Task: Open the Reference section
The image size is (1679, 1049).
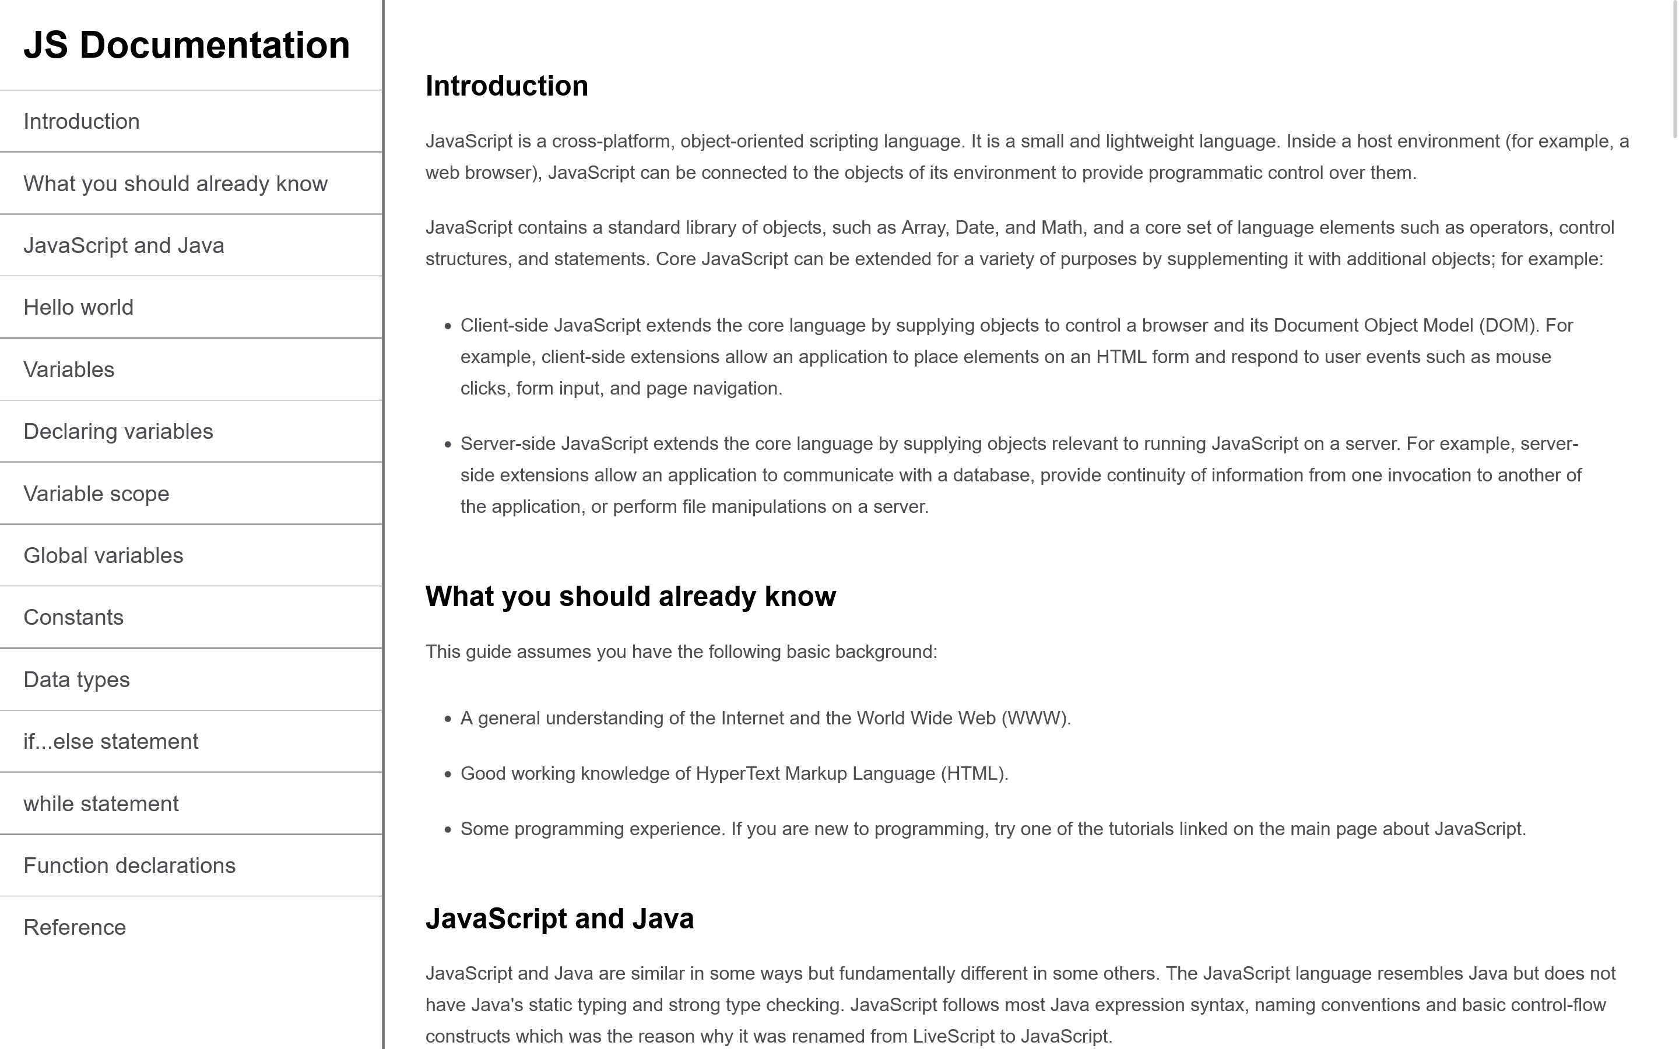Action: (x=75, y=927)
